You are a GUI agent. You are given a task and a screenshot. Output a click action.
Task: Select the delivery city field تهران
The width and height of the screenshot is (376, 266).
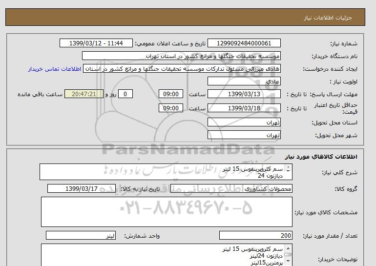[244, 135]
